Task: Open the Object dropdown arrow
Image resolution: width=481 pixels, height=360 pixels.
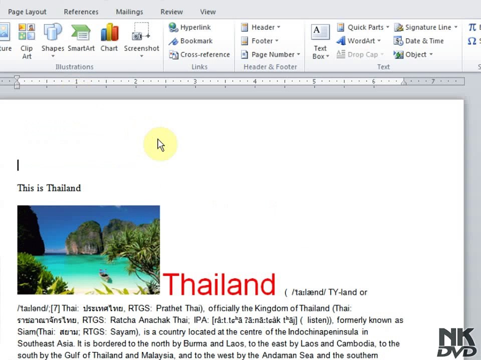Action: point(431,54)
